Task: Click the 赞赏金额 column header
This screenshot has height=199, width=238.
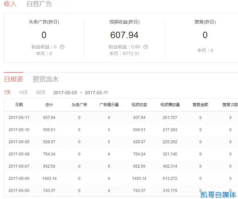Action: [200, 105]
